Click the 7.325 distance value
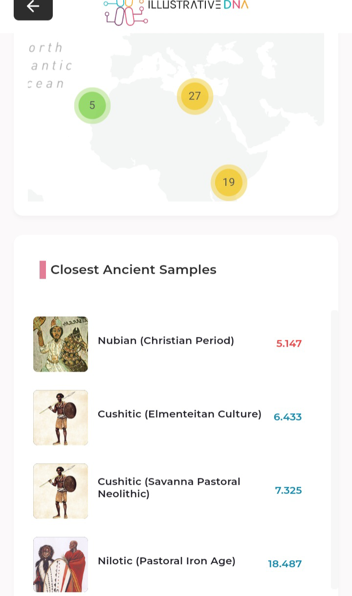 pos(288,490)
